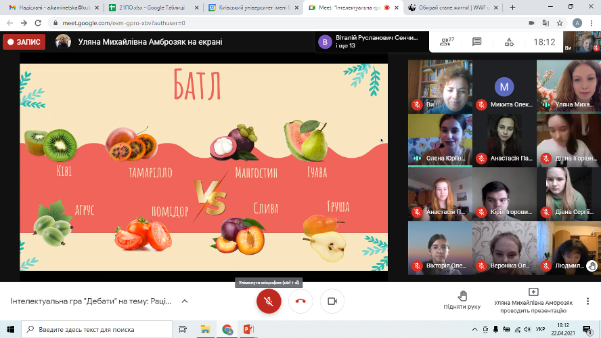Viewport: 601px width, 338px height.
Task: Reload the Meet page
Action: coord(38,23)
